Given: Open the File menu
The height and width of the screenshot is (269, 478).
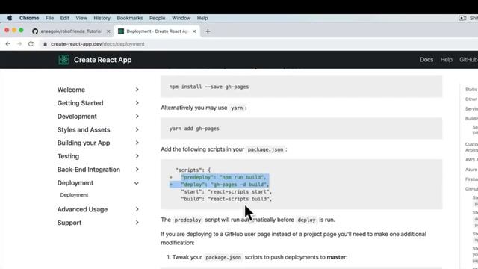Looking at the screenshot, I should tap(50, 18).
